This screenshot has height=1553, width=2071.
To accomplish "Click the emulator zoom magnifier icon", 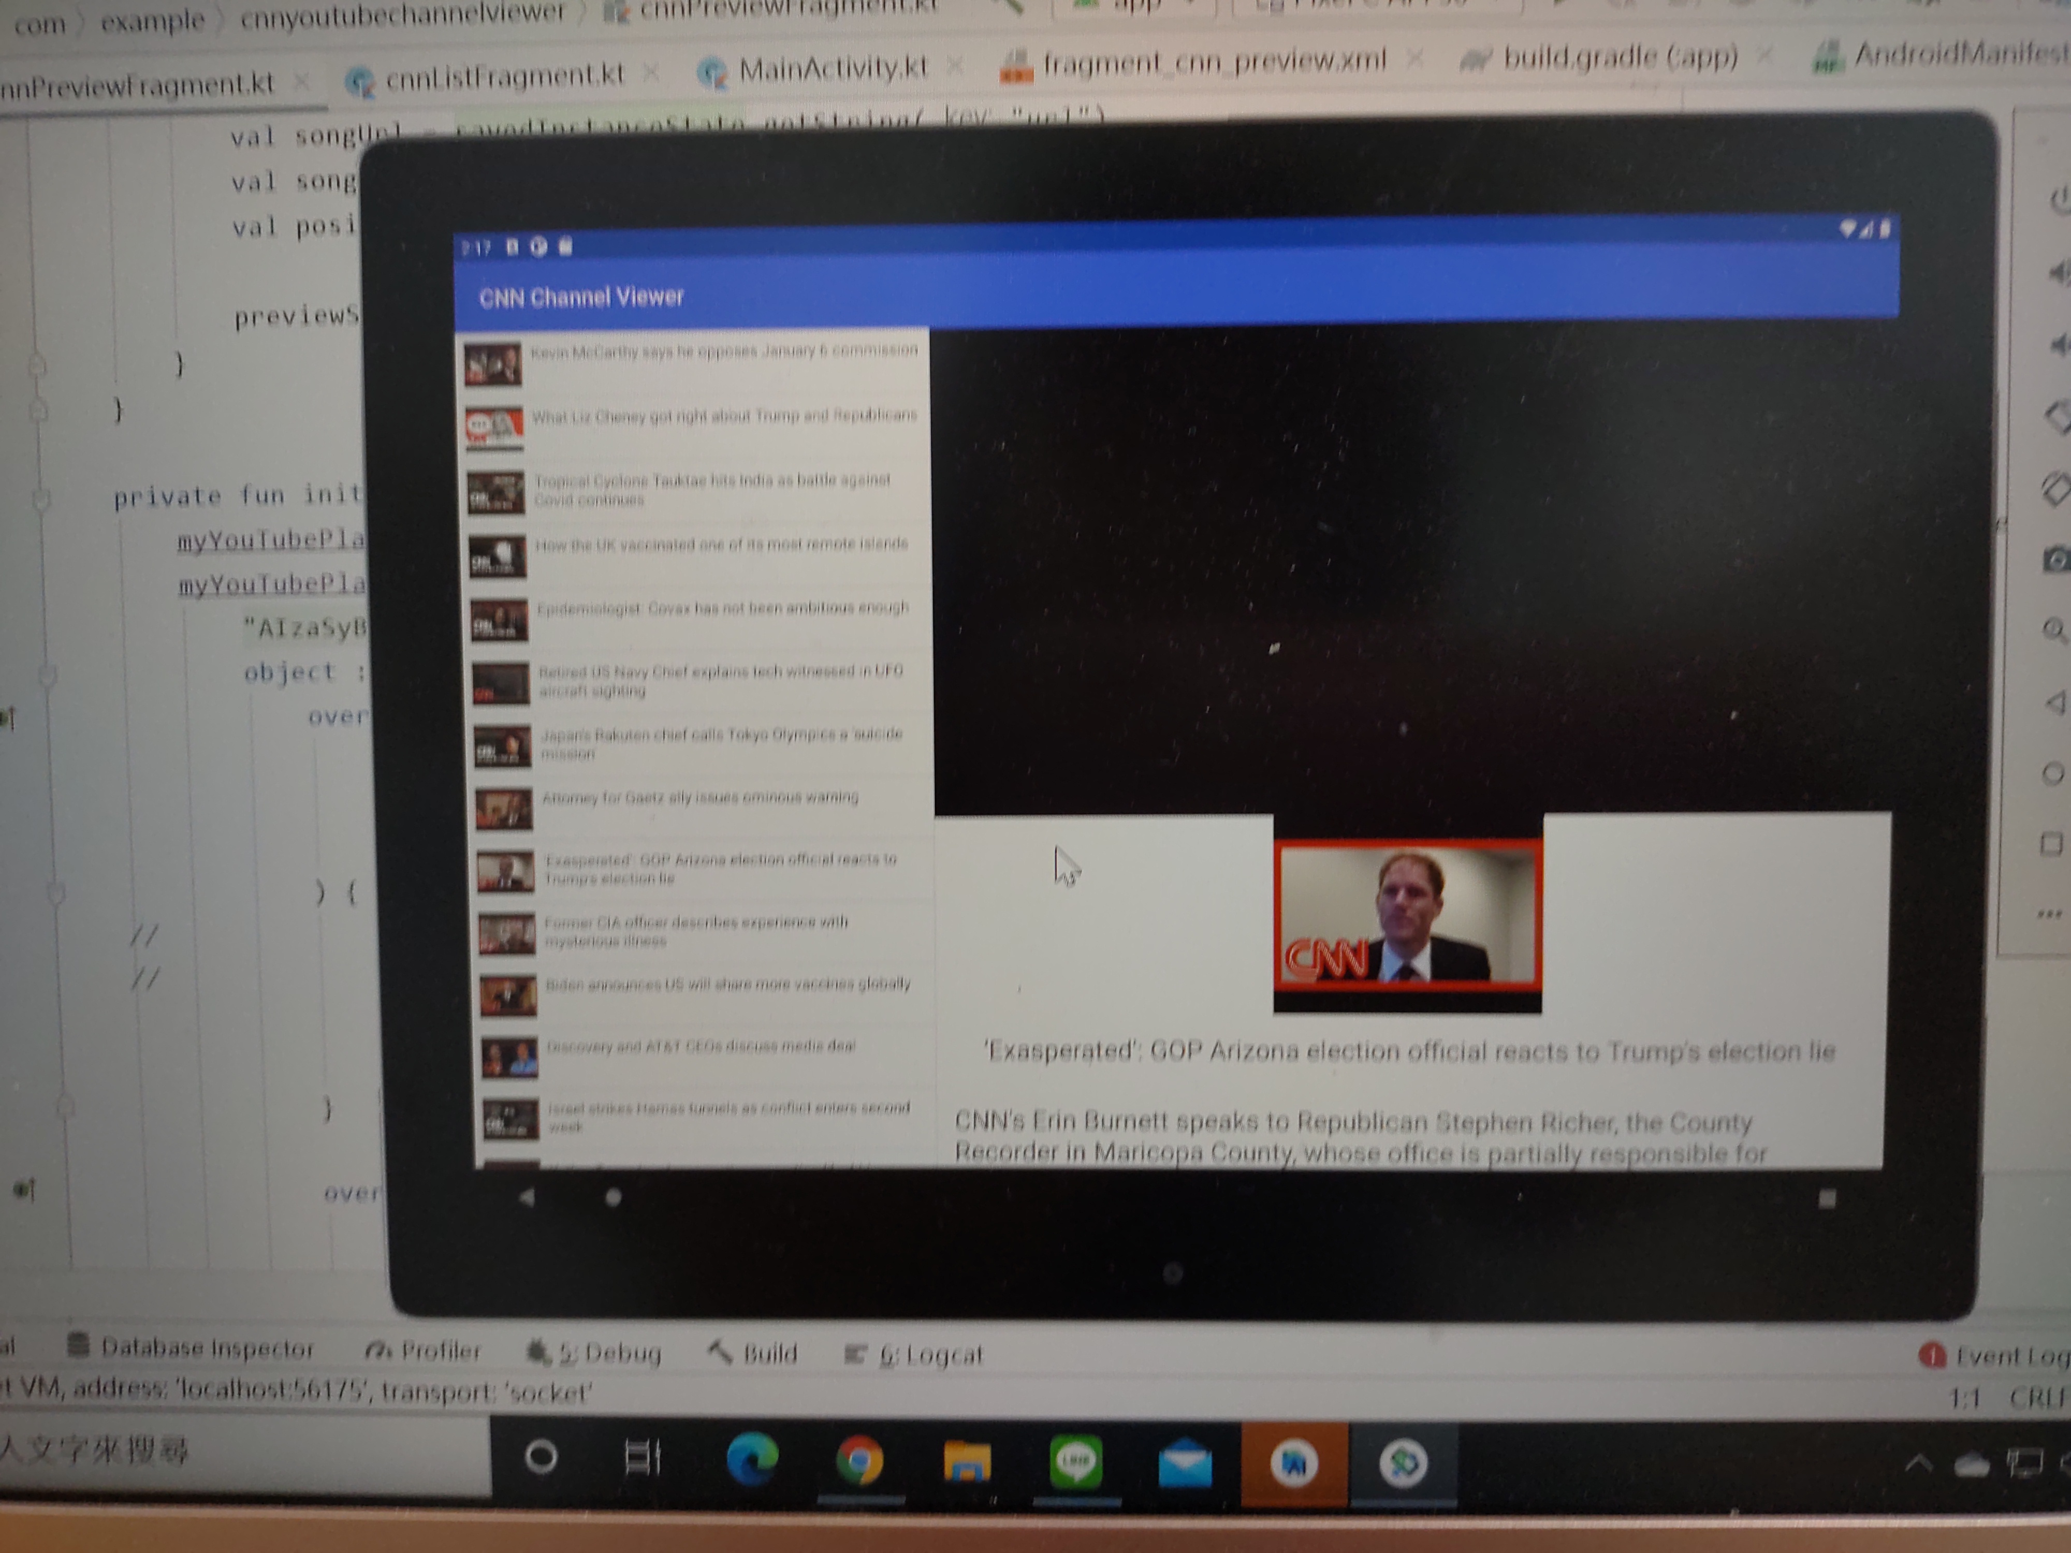I will (2054, 630).
